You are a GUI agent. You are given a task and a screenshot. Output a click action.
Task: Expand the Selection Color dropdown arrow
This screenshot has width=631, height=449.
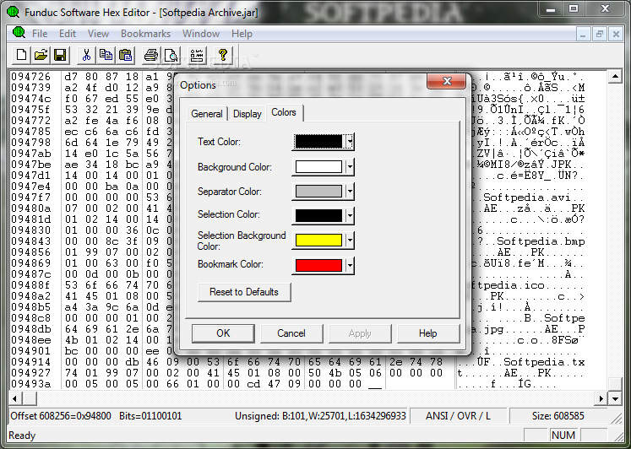[x=350, y=215]
